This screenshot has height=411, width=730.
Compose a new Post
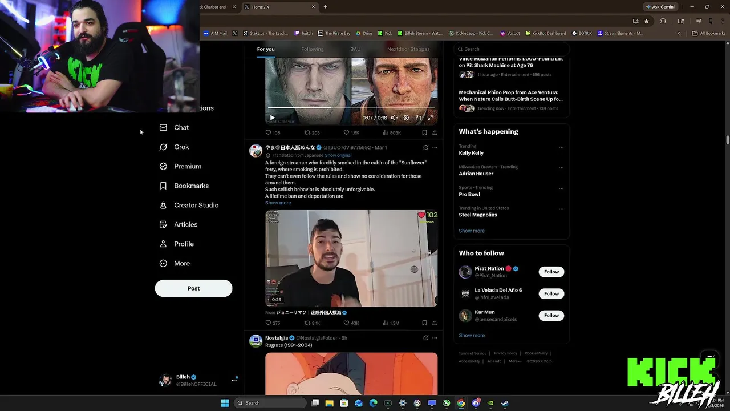pyautogui.click(x=193, y=288)
